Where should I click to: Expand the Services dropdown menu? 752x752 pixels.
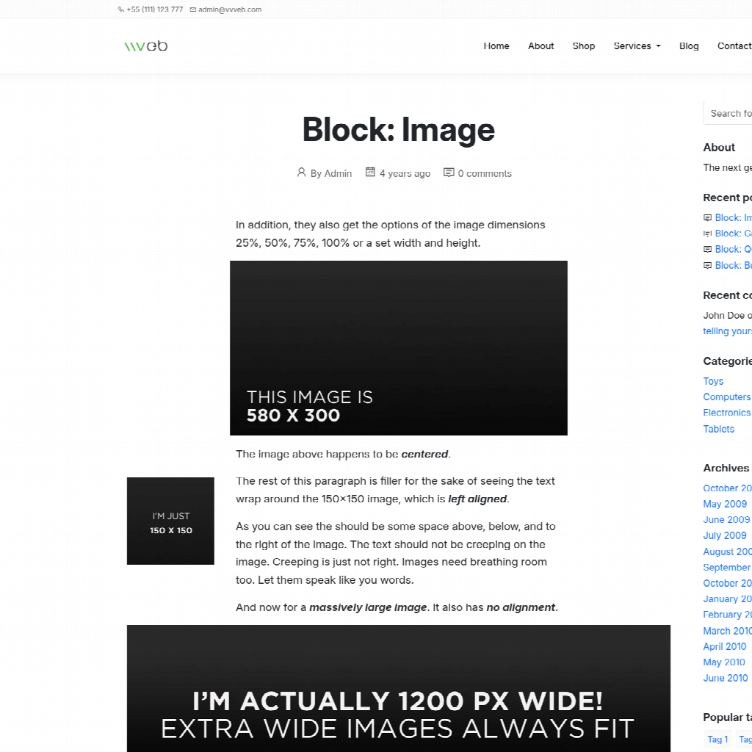tap(637, 46)
